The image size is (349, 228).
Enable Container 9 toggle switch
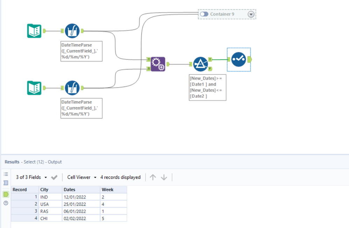204,14
